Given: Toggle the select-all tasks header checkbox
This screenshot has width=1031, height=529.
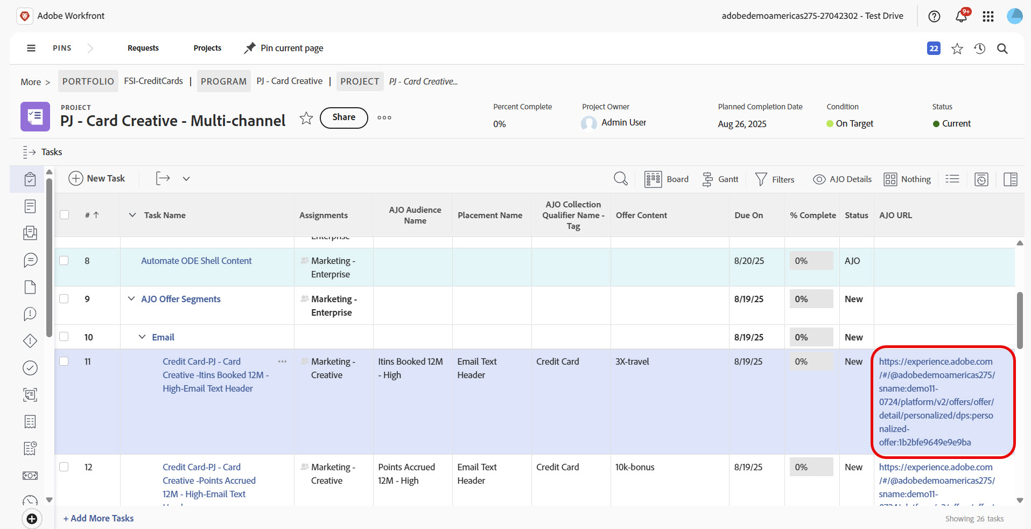Looking at the screenshot, I should 65,215.
